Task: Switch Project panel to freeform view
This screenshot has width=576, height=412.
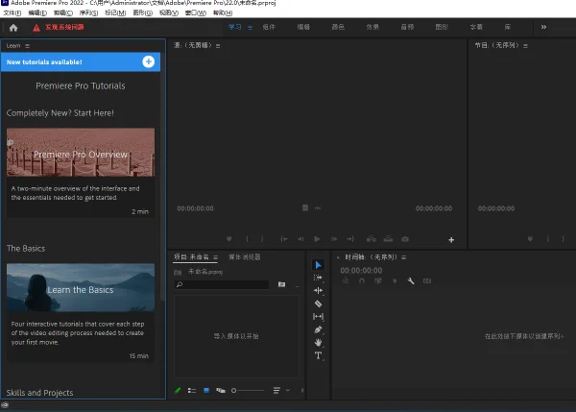Action: 221,390
